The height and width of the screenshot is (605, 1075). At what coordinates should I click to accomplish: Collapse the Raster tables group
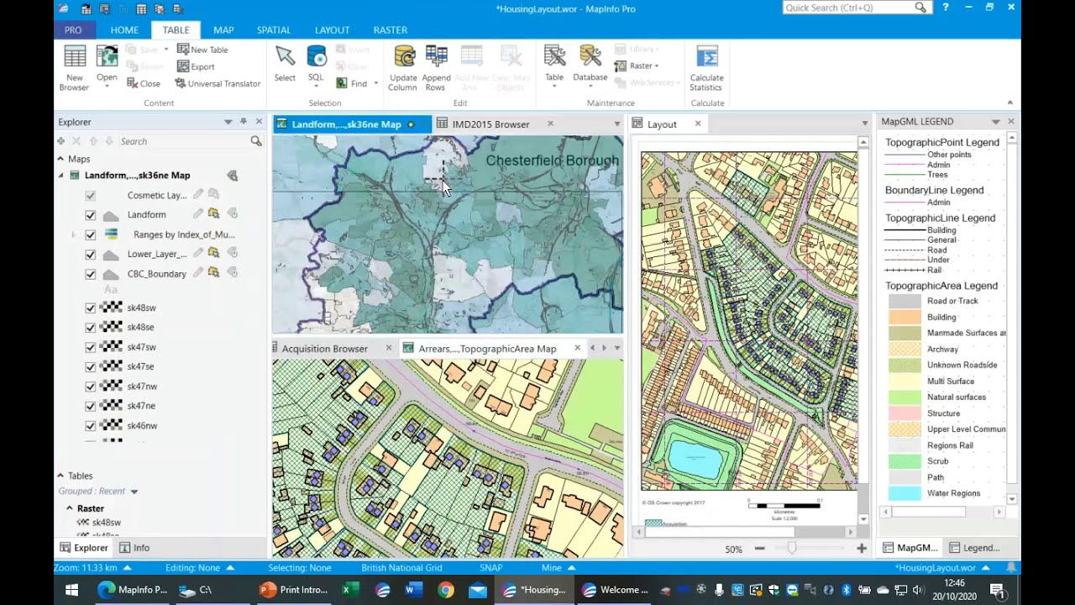pos(70,508)
